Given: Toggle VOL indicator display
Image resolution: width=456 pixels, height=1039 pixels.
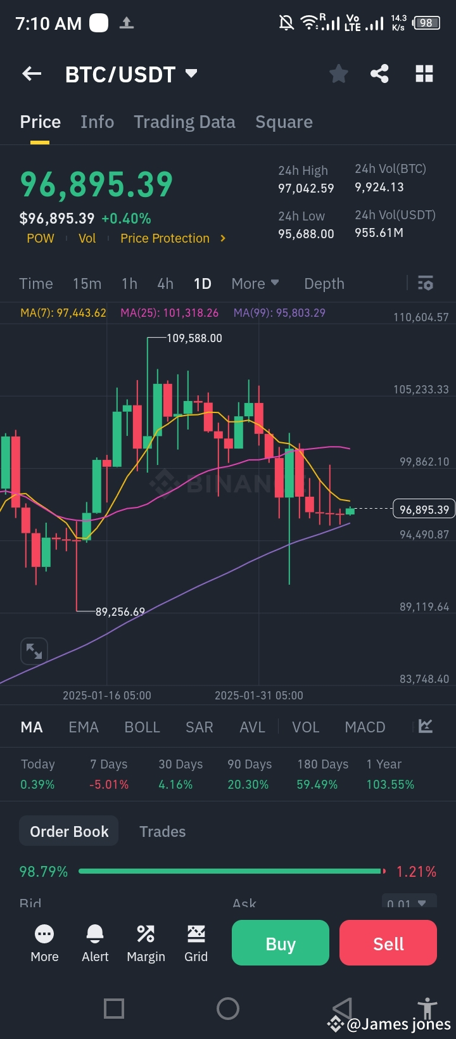Looking at the screenshot, I should (305, 727).
